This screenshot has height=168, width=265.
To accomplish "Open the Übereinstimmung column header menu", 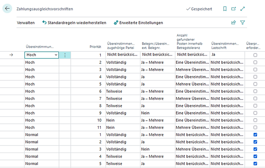I will 40,47.
